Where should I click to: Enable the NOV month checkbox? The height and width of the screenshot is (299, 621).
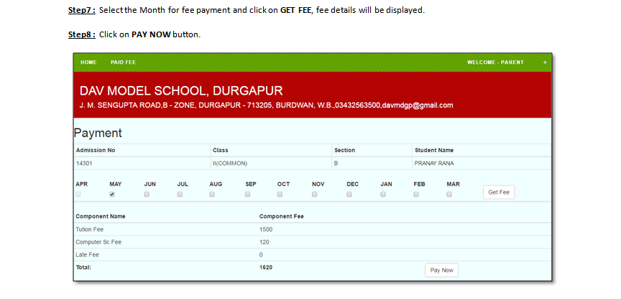pyautogui.click(x=315, y=194)
